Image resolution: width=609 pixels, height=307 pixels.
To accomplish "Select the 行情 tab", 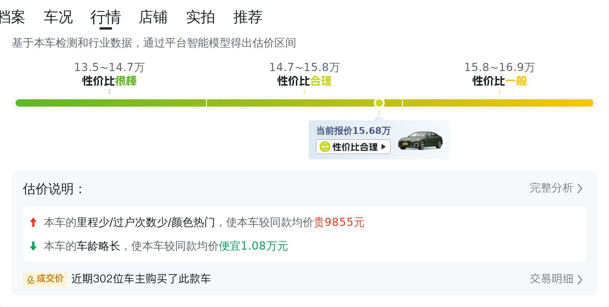I will point(106,17).
